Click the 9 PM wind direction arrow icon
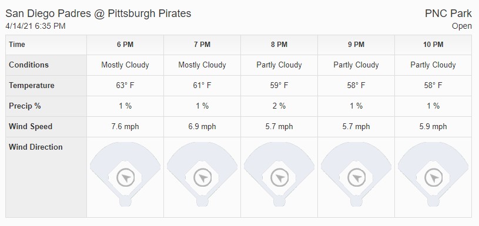479x226 pixels. tap(357, 177)
